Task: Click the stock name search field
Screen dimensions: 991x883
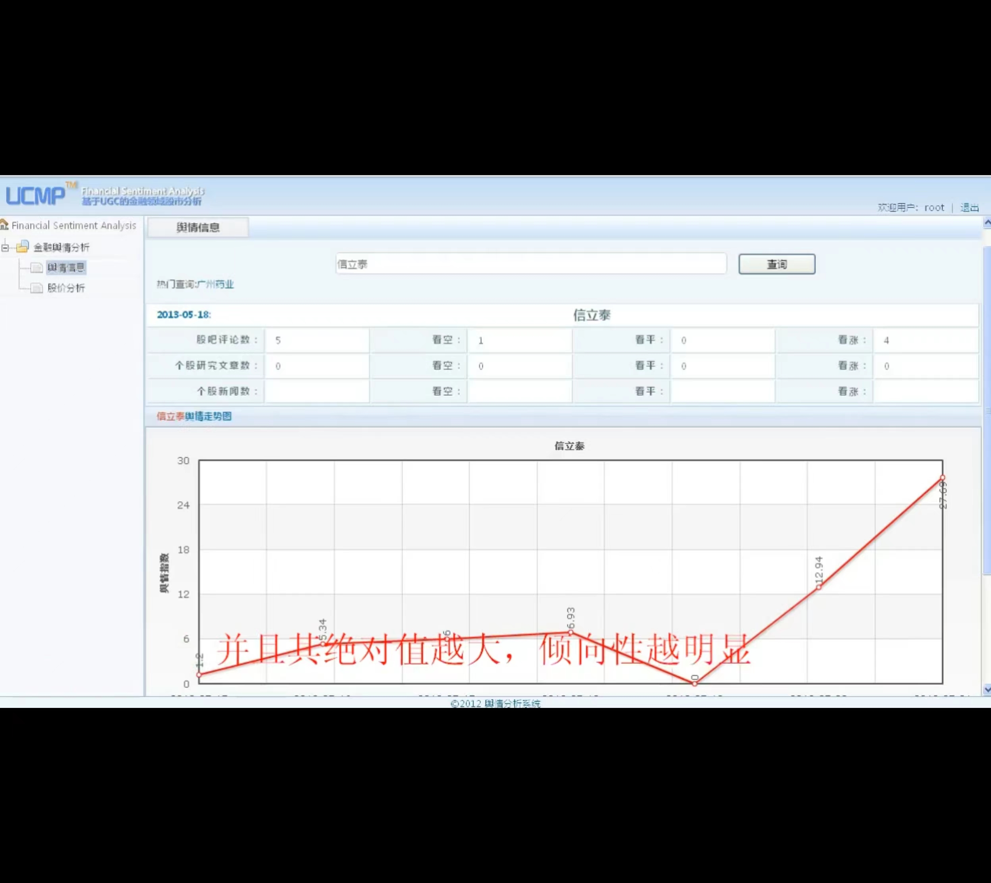Action: point(531,264)
